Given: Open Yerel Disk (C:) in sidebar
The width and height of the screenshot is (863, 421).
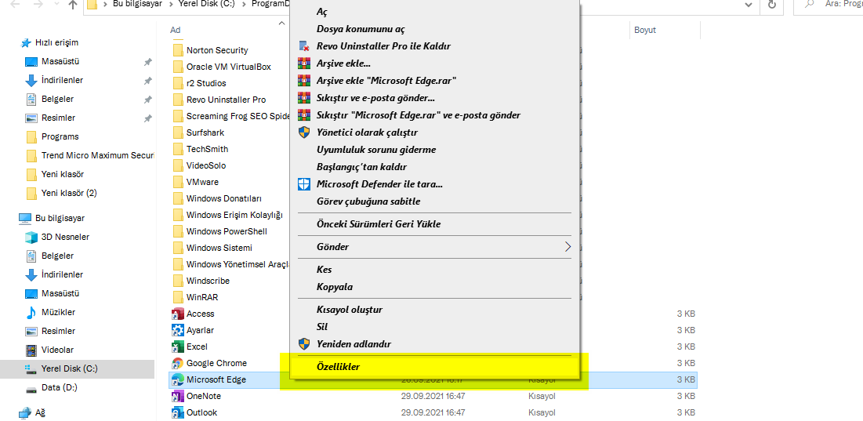Looking at the screenshot, I should point(77,368).
